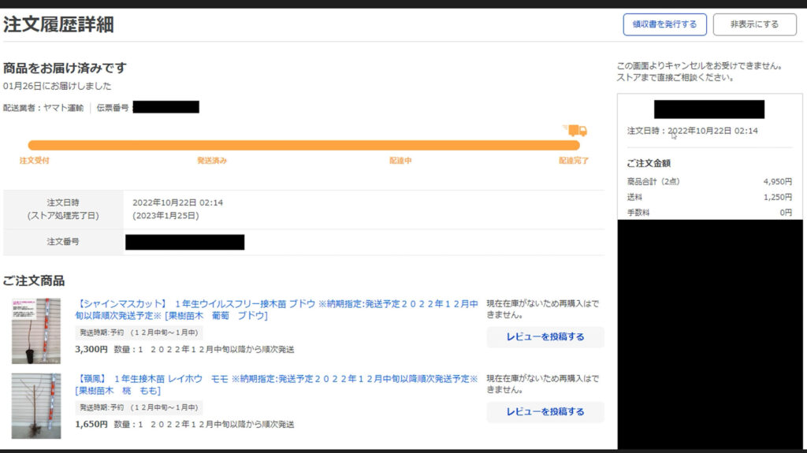Click the 領収書を発行する button
The image size is (807, 453).
(x=664, y=24)
